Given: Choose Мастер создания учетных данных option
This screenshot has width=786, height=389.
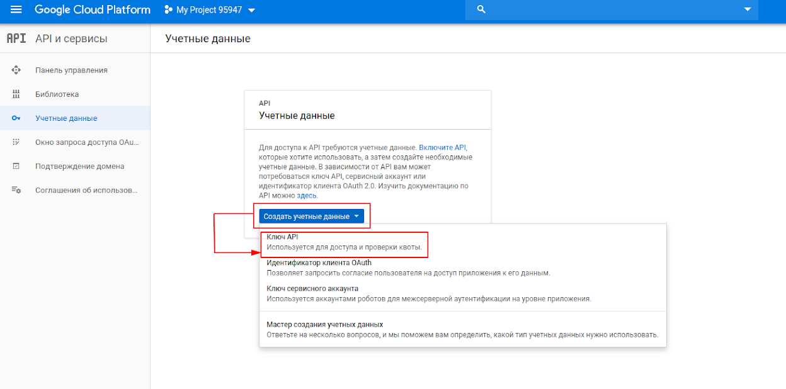Looking at the screenshot, I should 463,329.
